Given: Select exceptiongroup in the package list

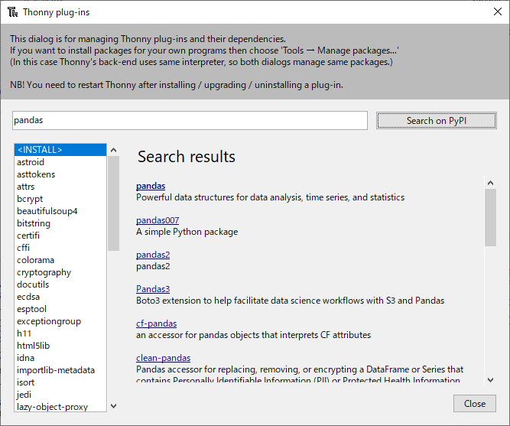Looking at the screenshot, I should 60,321.
